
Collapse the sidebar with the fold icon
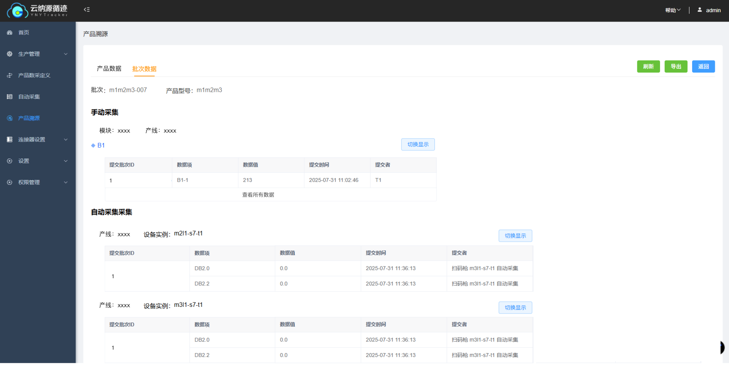[87, 9]
